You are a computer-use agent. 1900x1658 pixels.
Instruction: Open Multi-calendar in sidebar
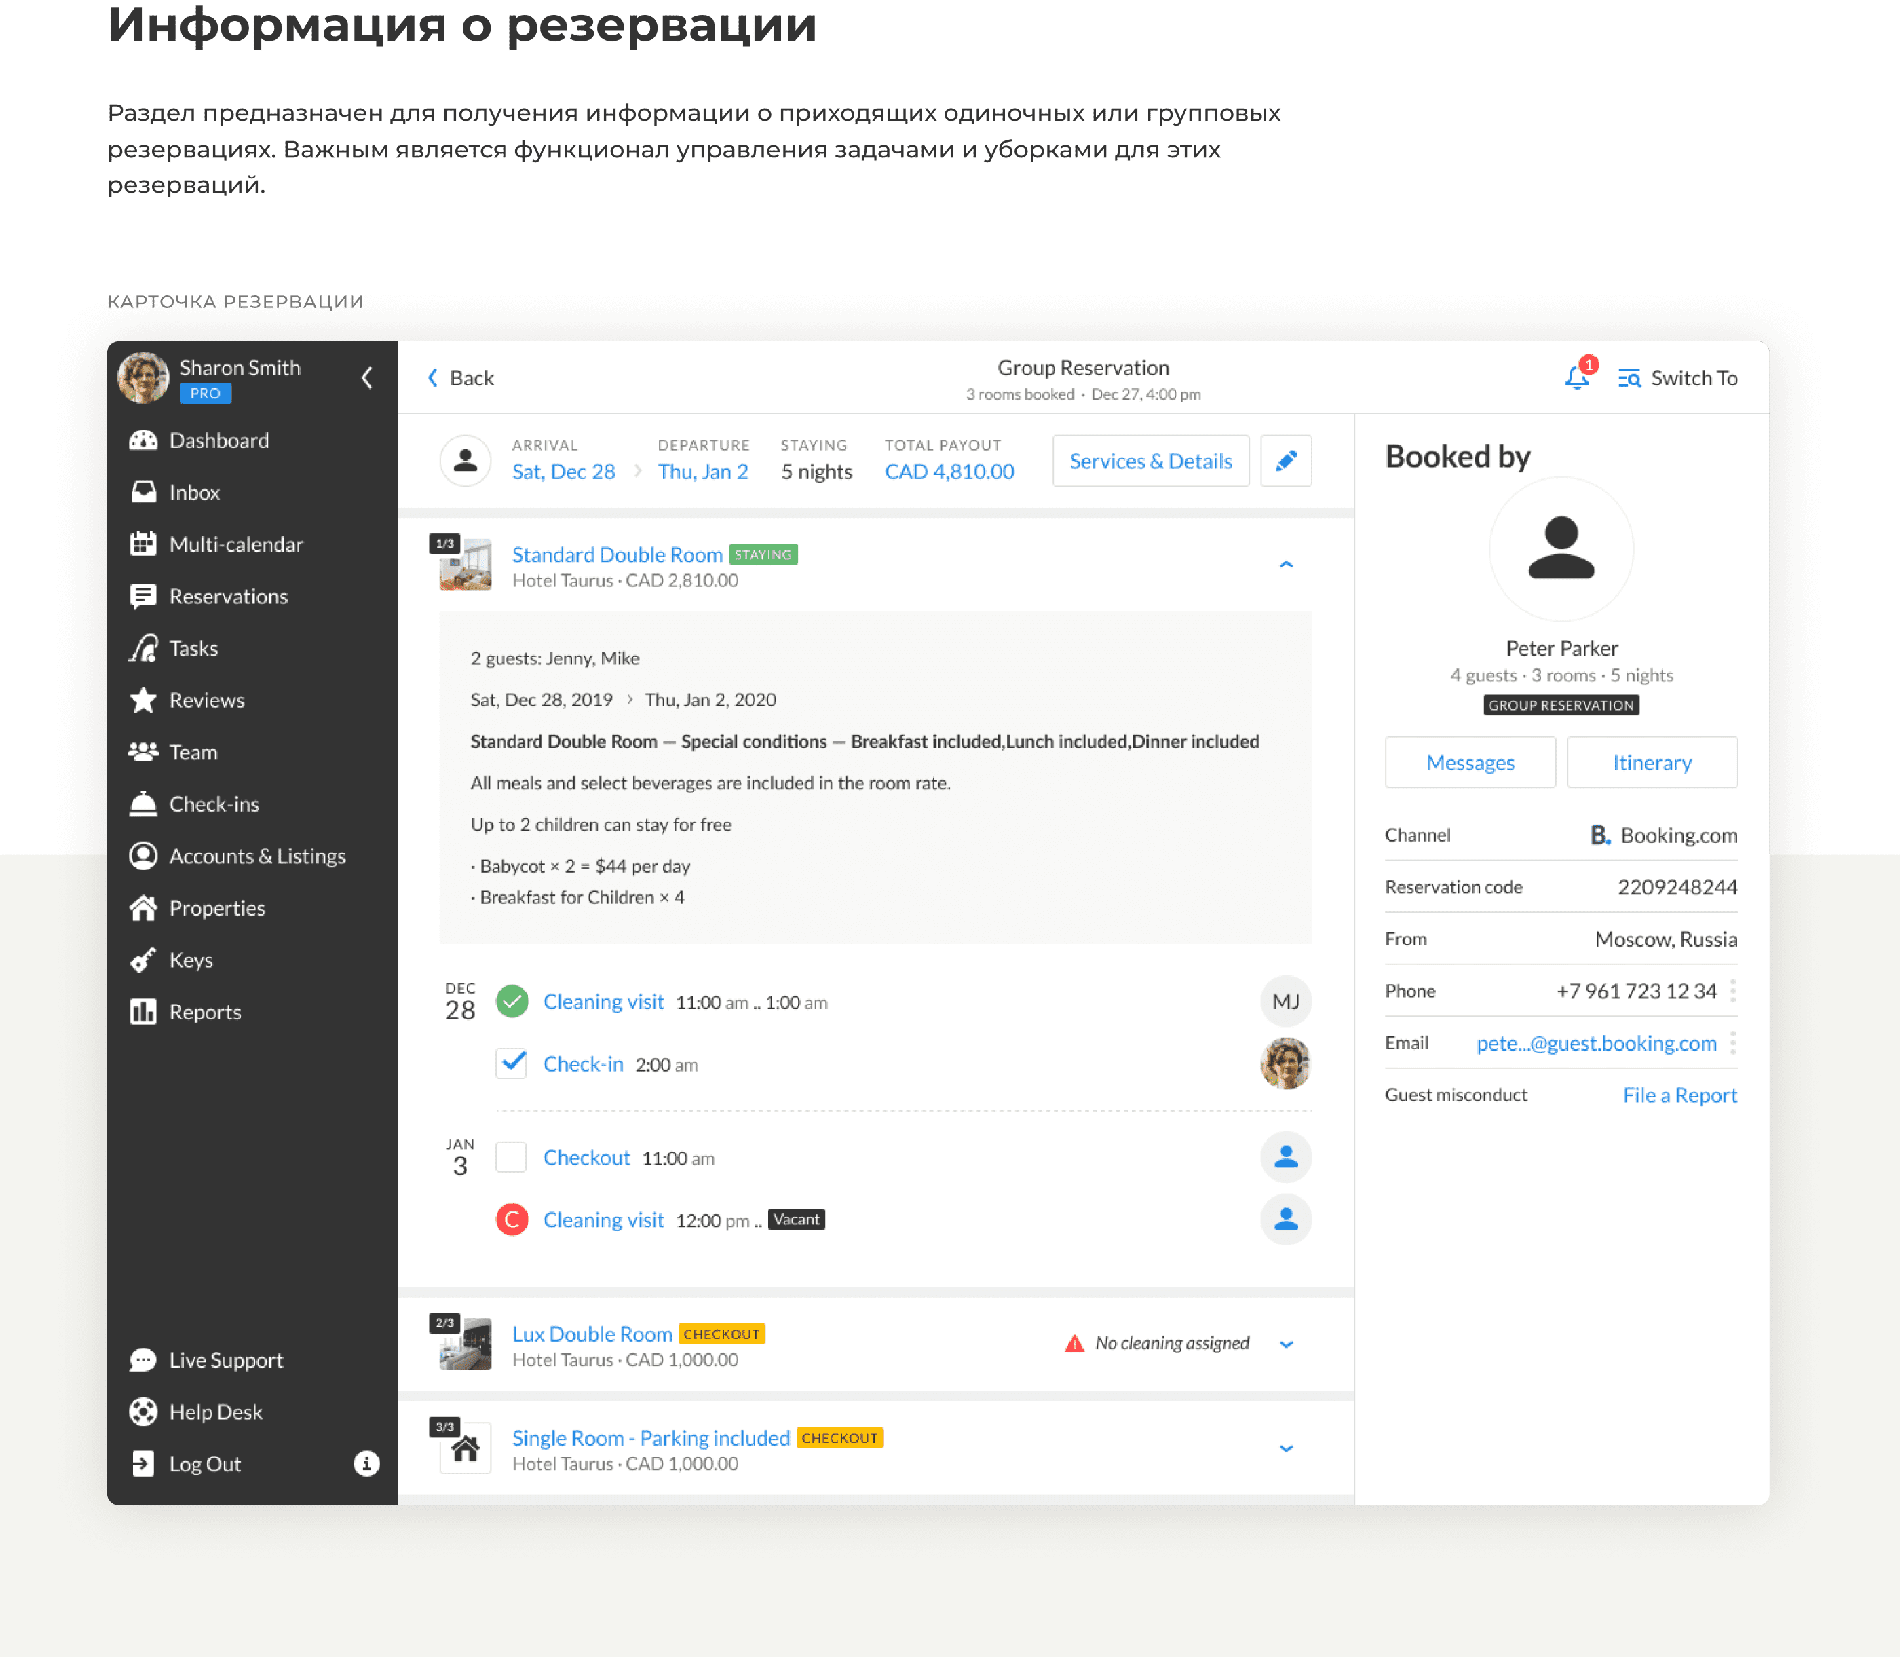tap(236, 544)
